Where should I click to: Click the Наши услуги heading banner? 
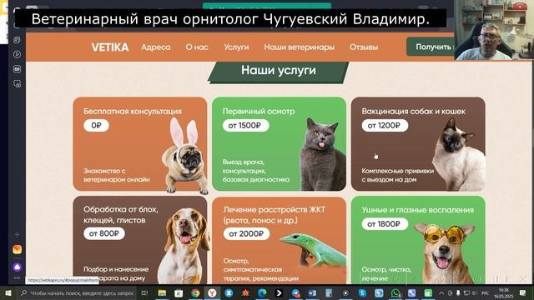[x=279, y=72]
